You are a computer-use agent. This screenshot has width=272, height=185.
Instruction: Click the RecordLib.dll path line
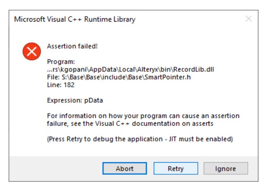pos(131,70)
